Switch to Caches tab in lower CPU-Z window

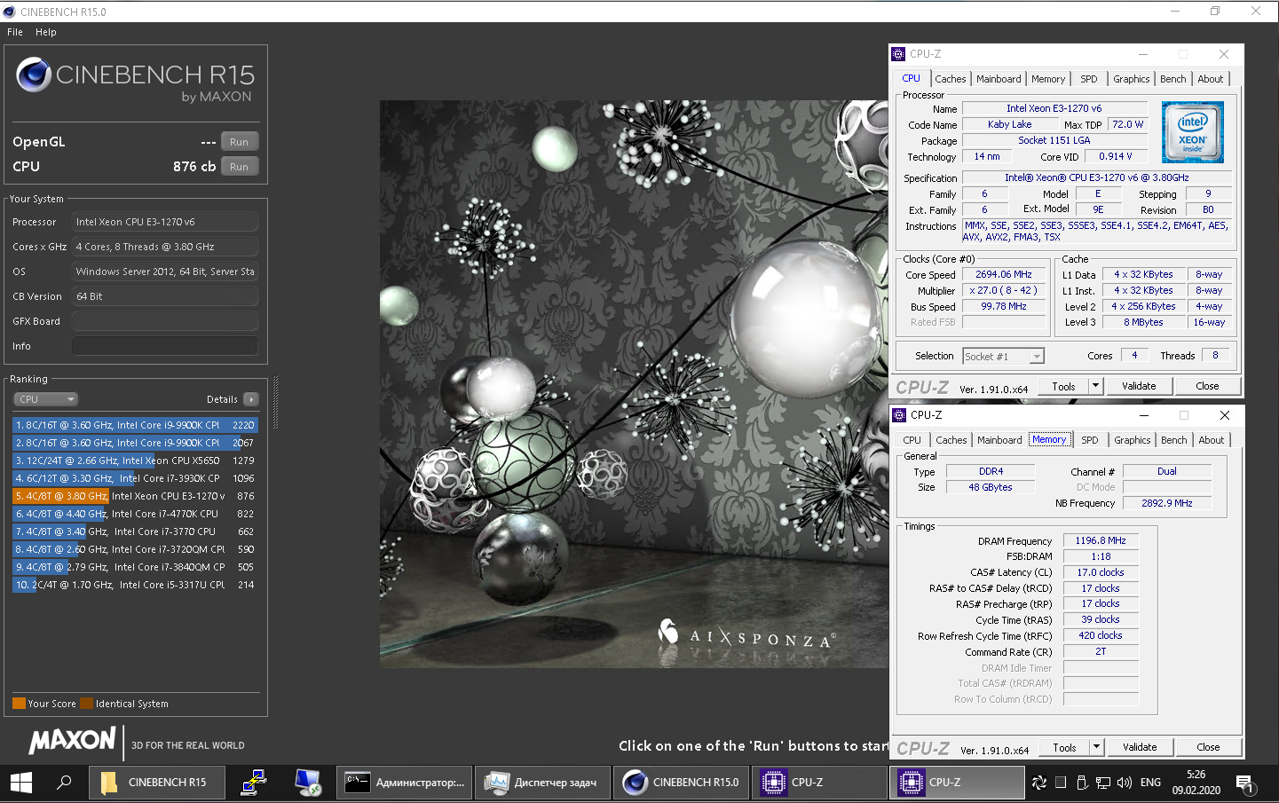[951, 440]
